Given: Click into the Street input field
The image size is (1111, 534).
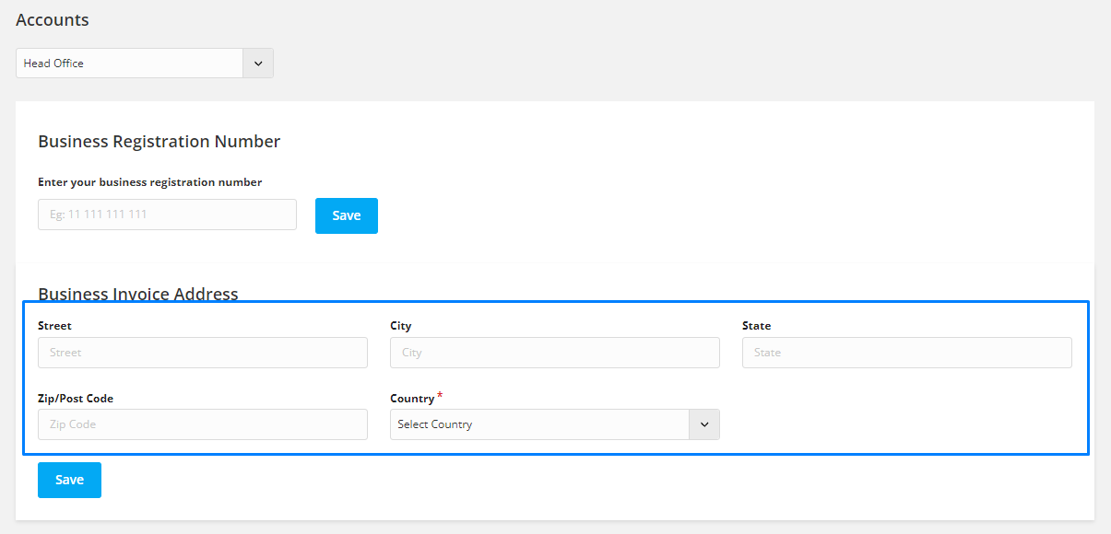Looking at the screenshot, I should tap(203, 353).
